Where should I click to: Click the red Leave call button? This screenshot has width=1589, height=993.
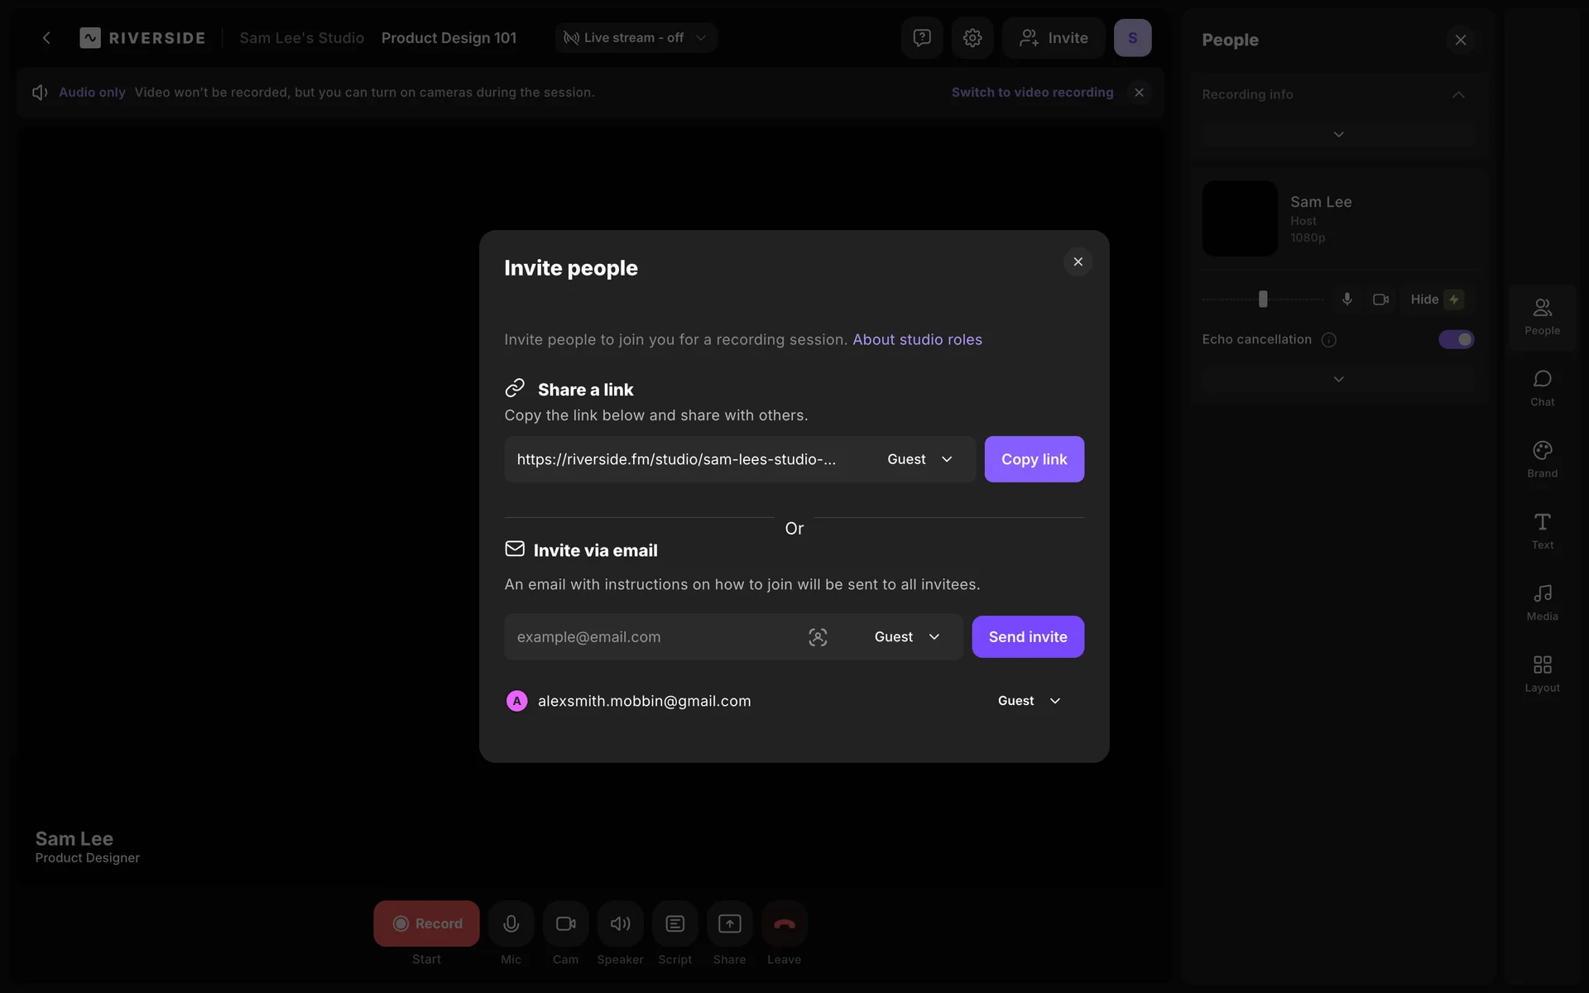point(784,923)
